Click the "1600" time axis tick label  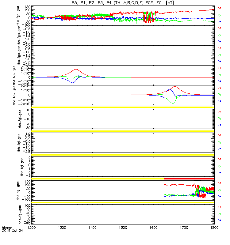pyautogui.click(x=153, y=228)
